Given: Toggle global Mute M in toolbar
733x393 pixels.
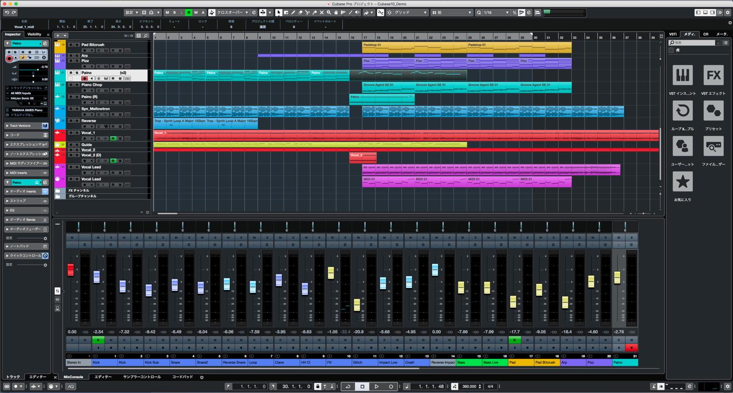Looking at the screenshot, I should 167,12.
